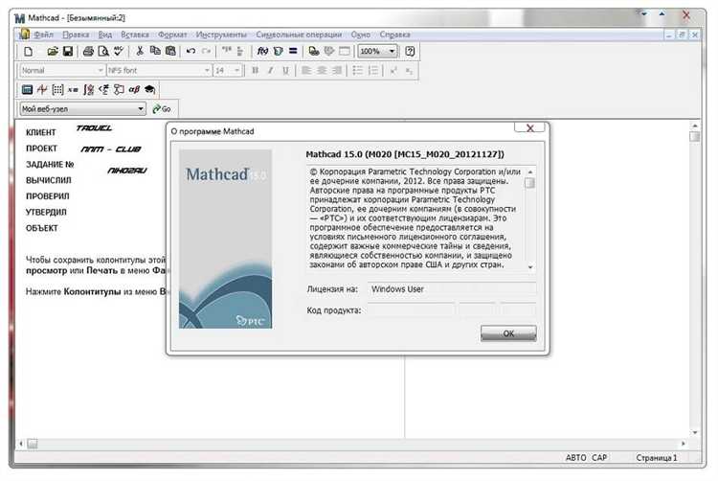Open the Normal style dropdown

coord(101,70)
